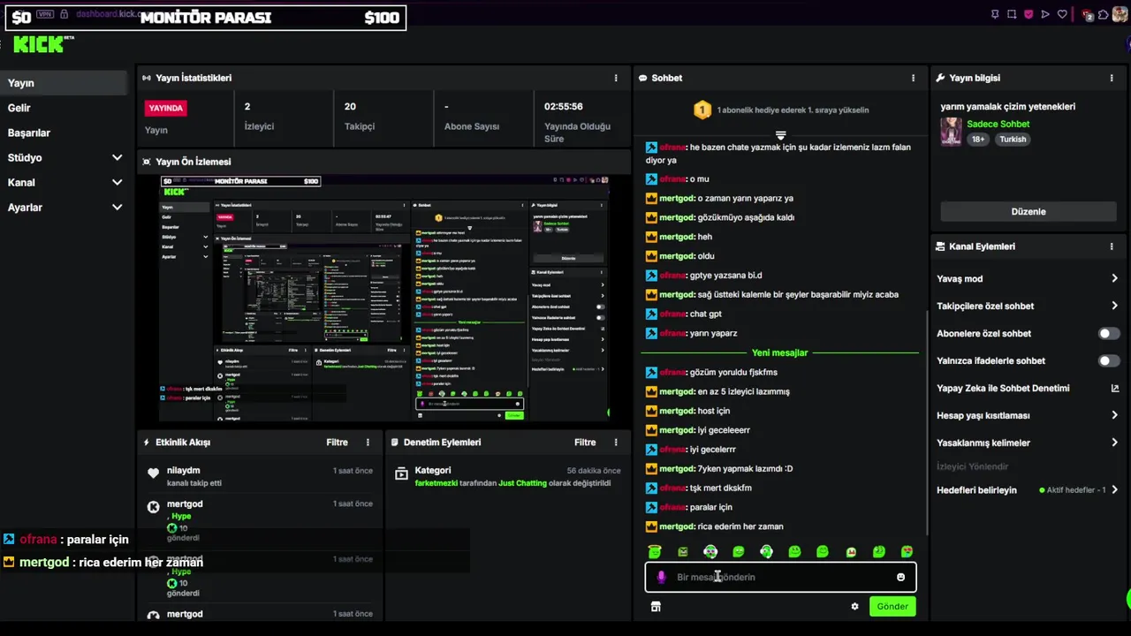Viewport: 1131px width, 636px height.
Task: Click the Turkish language tag
Action: click(x=1013, y=140)
